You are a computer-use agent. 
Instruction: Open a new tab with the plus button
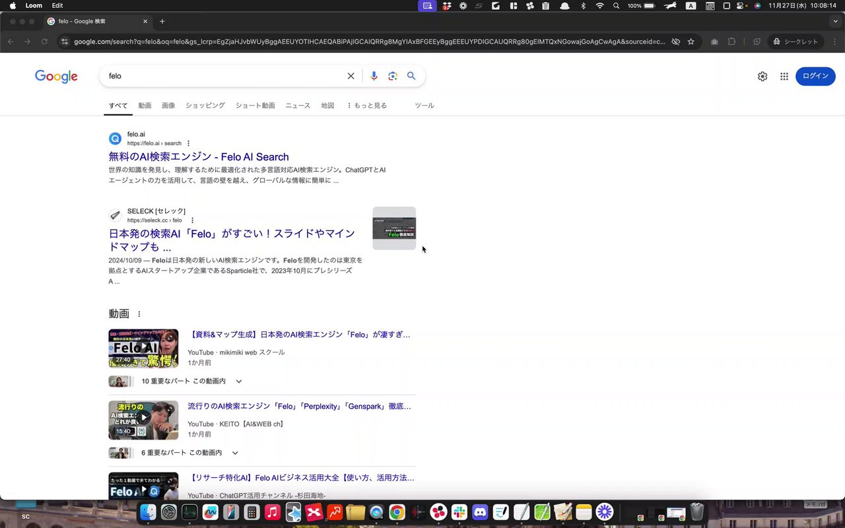tap(162, 21)
